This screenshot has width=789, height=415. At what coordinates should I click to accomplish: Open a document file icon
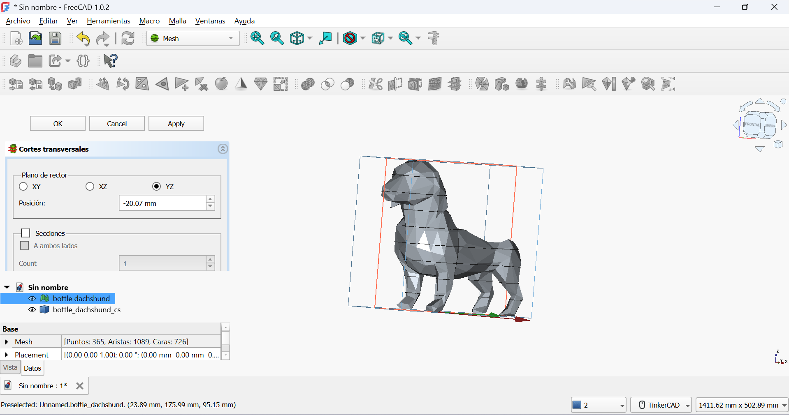(x=35, y=39)
